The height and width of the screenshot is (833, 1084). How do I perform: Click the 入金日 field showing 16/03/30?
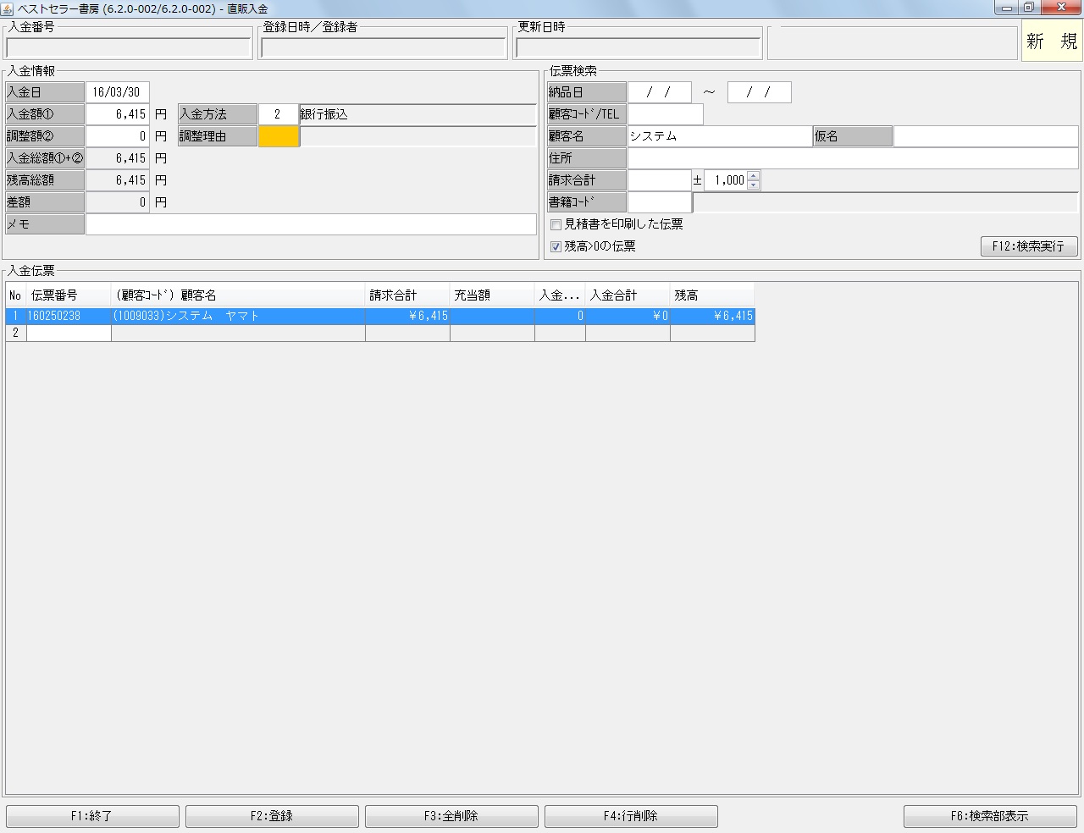pos(117,91)
